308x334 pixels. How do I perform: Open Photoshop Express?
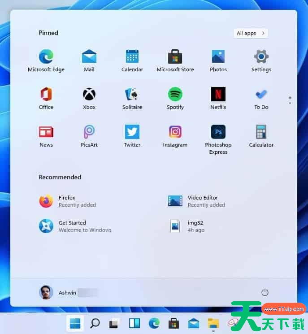coord(218,139)
